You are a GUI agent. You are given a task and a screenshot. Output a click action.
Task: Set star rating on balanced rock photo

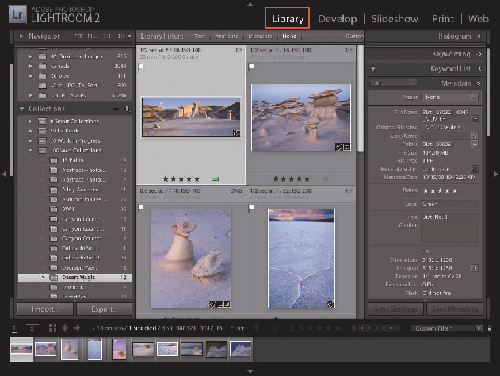291,179
